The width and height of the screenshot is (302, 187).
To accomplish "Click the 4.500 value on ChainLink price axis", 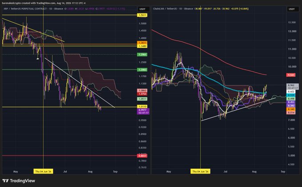I will (x=291, y=164).
